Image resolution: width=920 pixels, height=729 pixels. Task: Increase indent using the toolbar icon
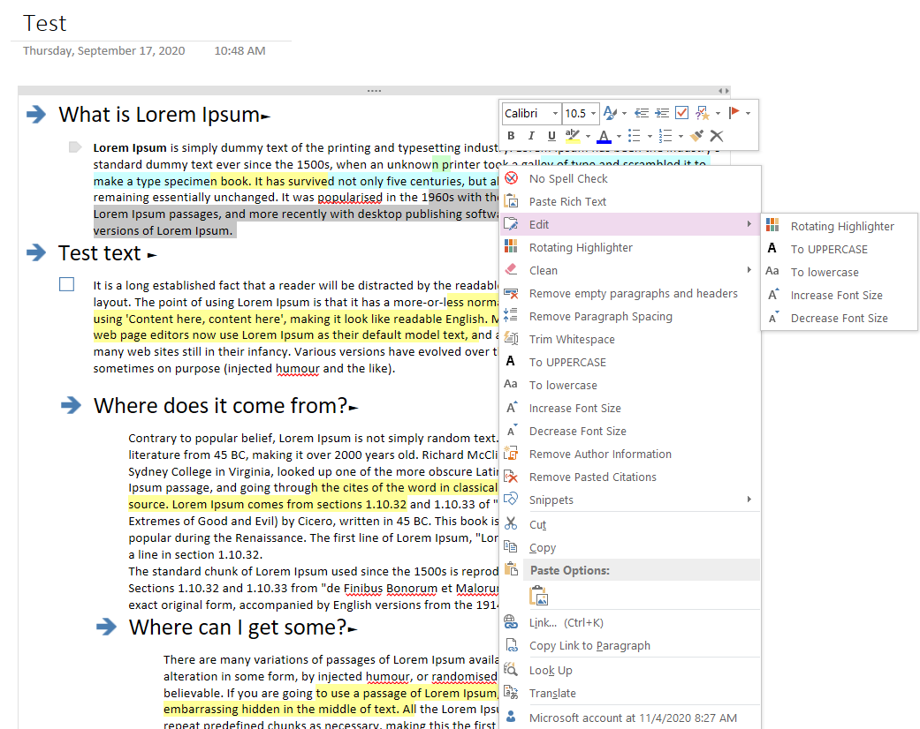pyautogui.click(x=661, y=113)
